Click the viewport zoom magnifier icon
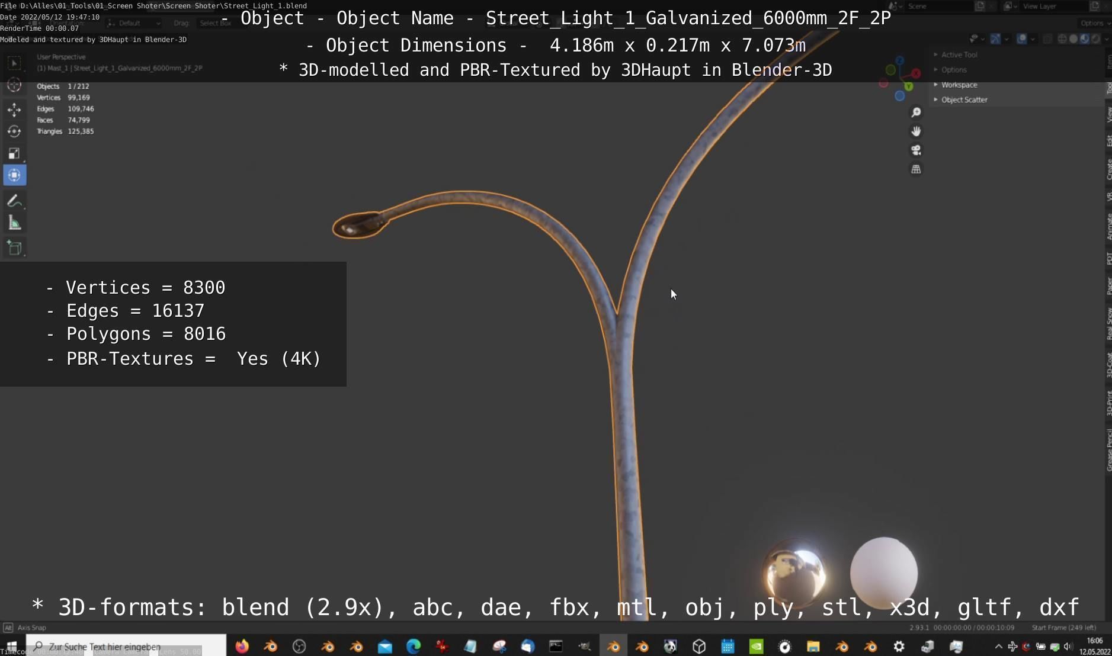The height and width of the screenshot is (656, 1112). coord(916,112)
